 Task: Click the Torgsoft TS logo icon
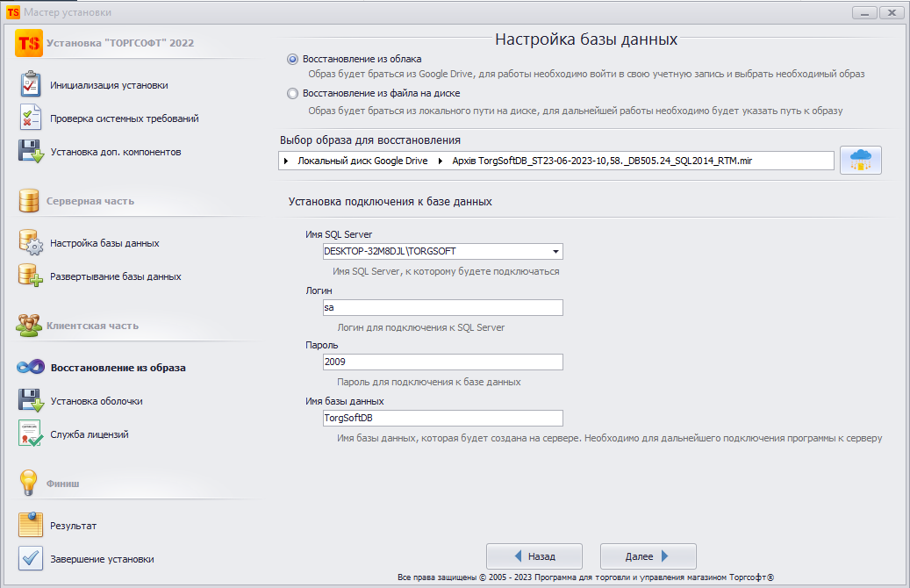[x=29, y=44]
